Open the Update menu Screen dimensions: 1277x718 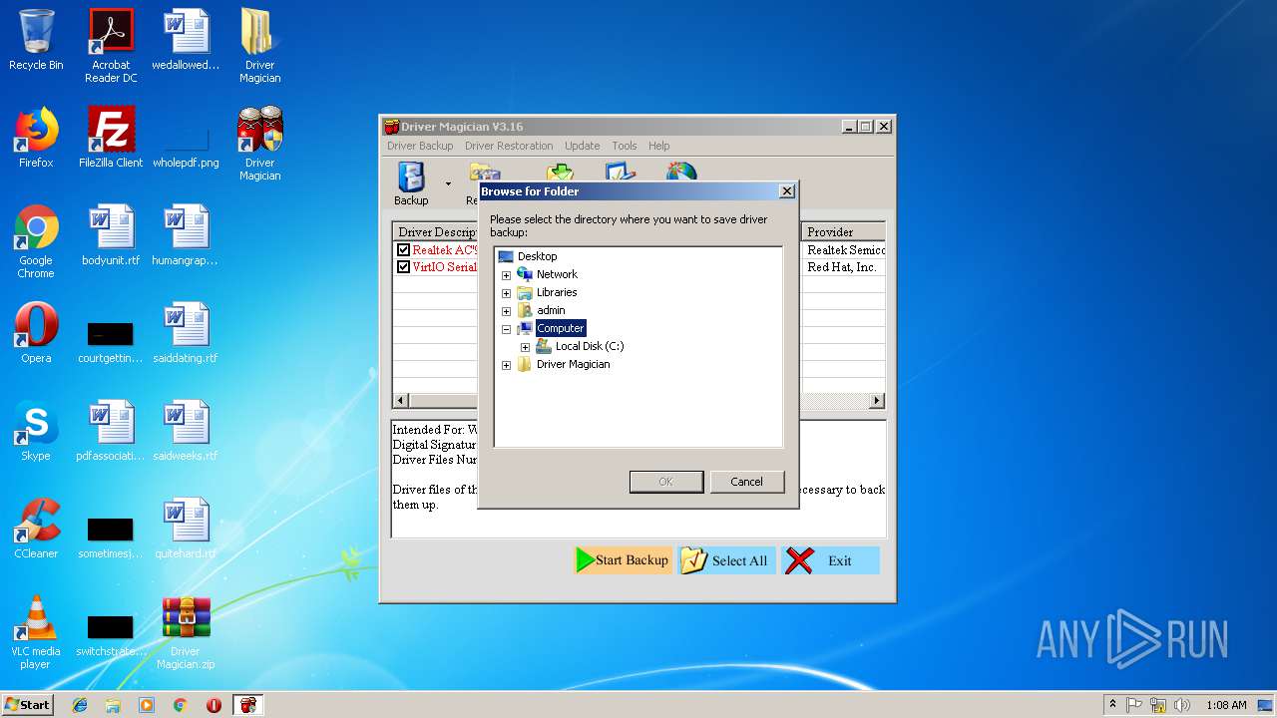click(583, 146)
